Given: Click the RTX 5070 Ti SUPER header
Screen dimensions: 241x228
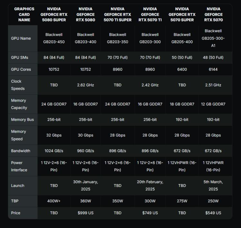Looking at the screenshot, I should point(118,14).
